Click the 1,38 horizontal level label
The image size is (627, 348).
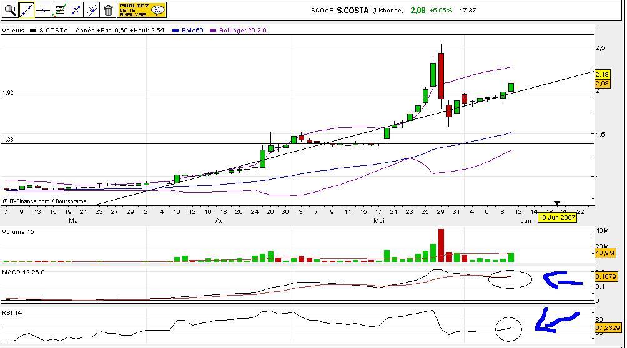[8, 140]
